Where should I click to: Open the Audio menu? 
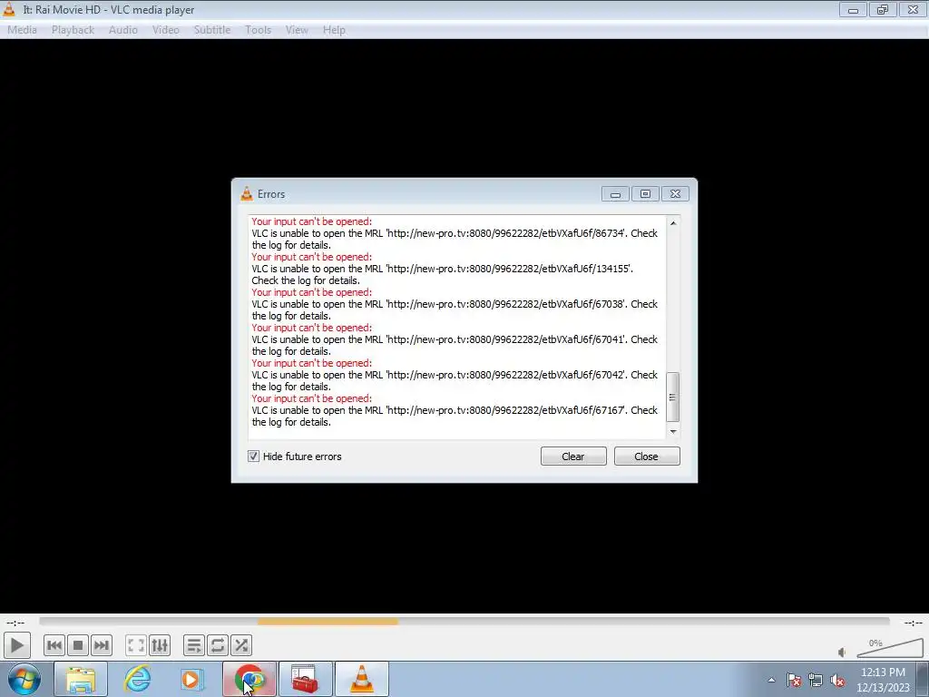[x=123, y=30]
